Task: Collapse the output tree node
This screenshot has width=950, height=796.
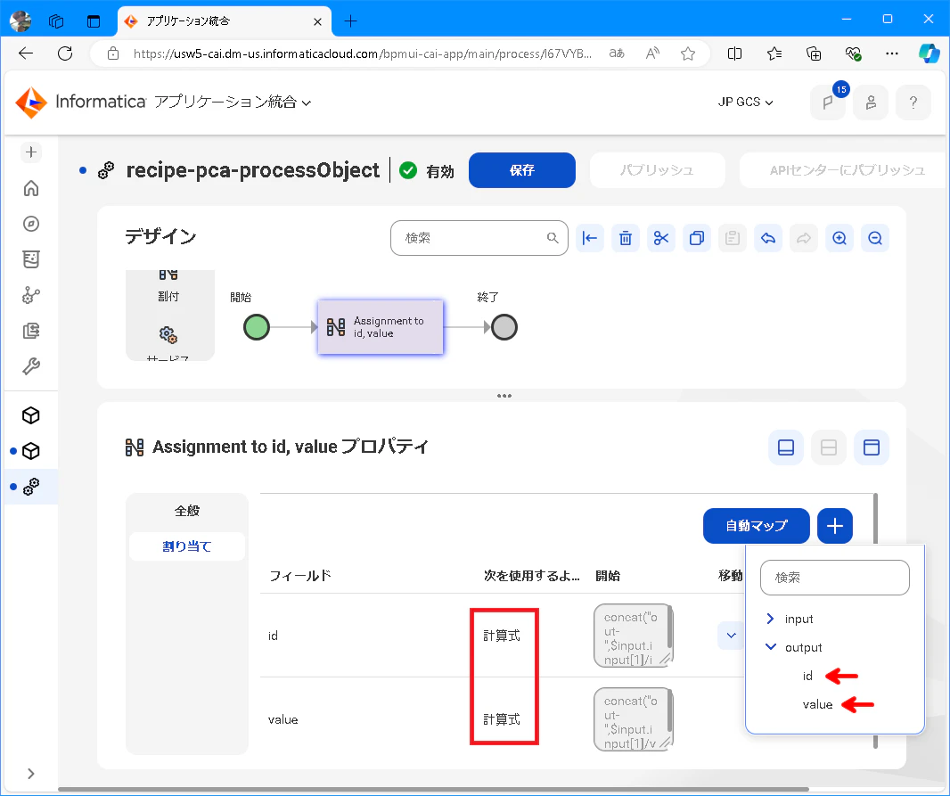Action: (x=770, y=647)
